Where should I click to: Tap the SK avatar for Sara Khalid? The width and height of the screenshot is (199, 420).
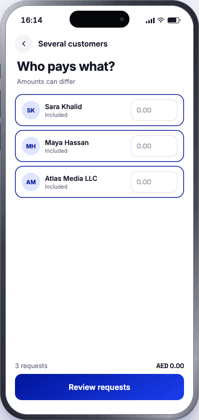[x=31, y=110]
